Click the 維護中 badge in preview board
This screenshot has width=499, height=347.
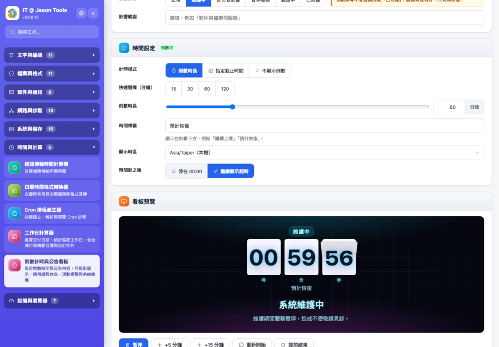[301, 232]
